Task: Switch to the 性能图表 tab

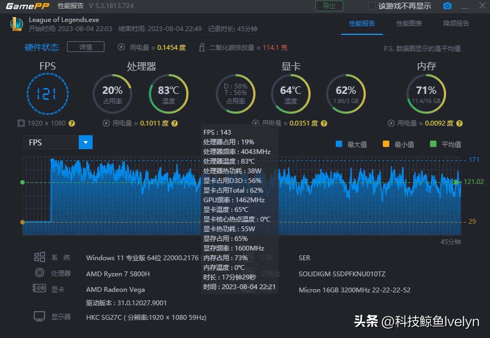Action: (410, 24)
